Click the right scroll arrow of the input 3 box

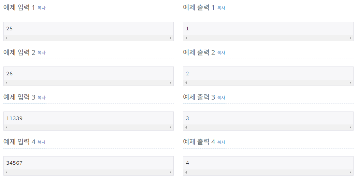[x=171, y=128]
